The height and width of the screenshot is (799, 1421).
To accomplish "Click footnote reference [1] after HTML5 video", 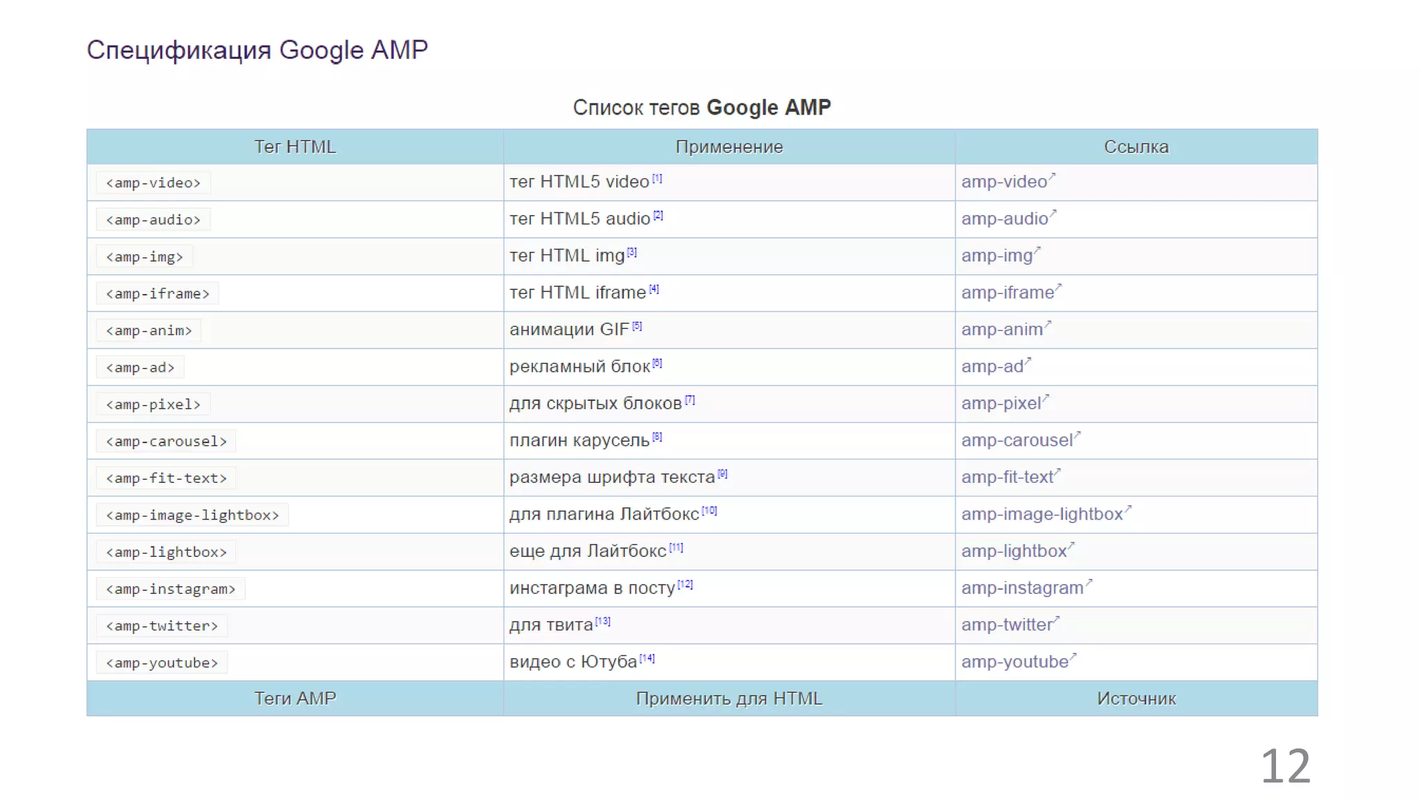I will point(657,179).
